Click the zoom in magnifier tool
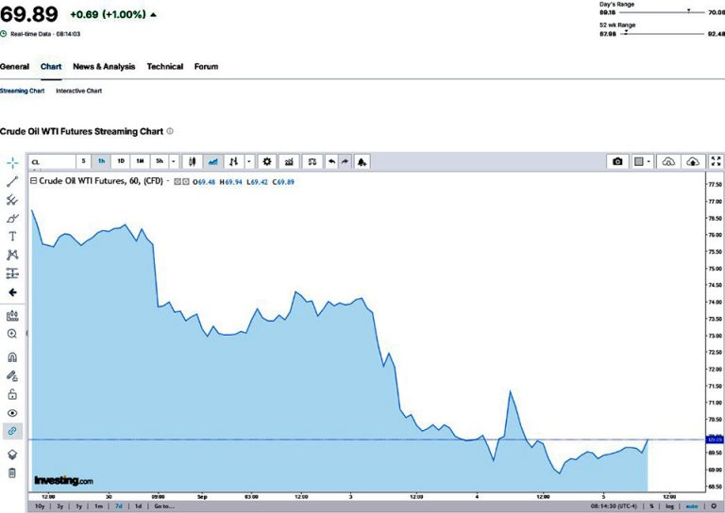This screenshot has height=513, width=725. [12, 334]
